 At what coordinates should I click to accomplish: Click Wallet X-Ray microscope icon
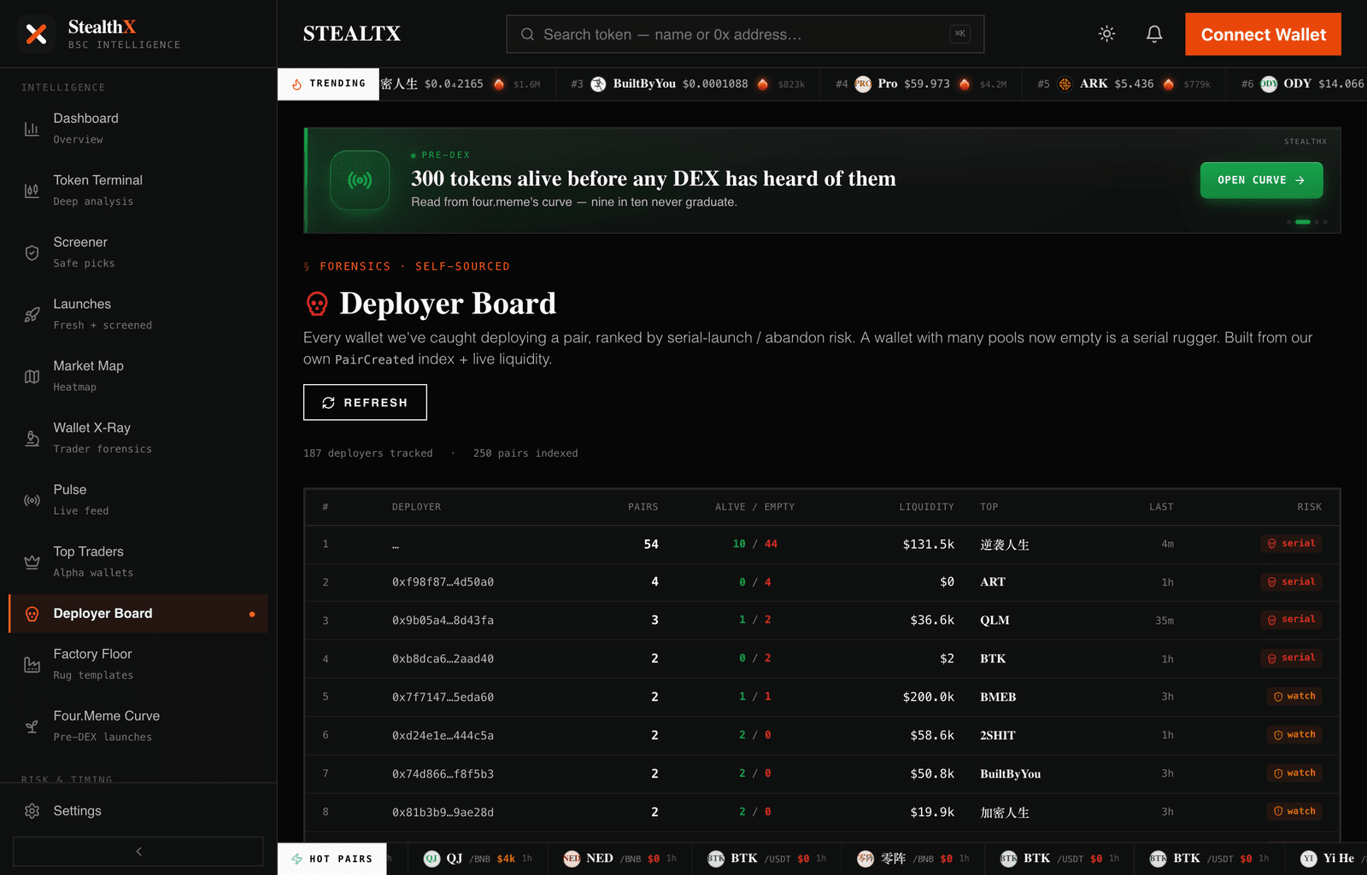click(32, 438)
